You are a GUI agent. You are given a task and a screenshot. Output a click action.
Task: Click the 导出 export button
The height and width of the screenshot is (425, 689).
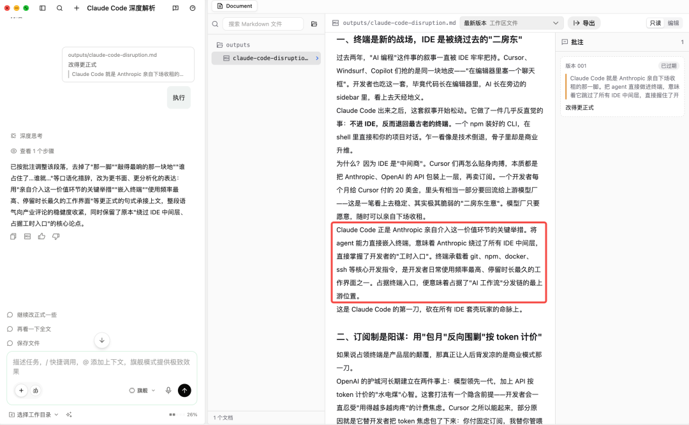tap(584, 23)
